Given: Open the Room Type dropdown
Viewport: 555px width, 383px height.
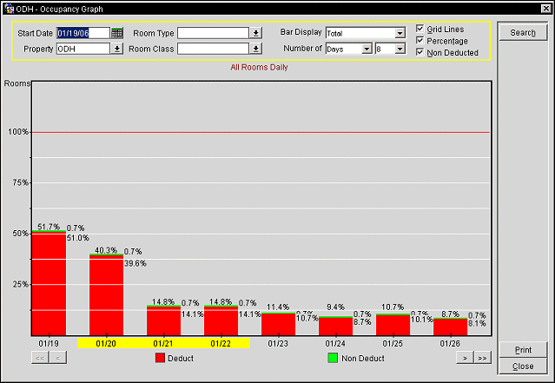Looking at the screenshot, I should click(255, 33).
